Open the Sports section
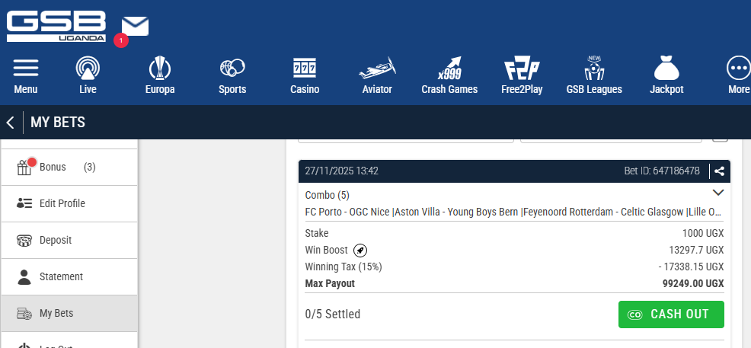This screenshot has height=348, width=751. [232, 75]
